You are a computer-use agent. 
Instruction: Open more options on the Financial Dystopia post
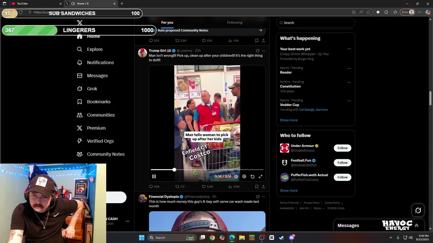(x=264, y=197)
